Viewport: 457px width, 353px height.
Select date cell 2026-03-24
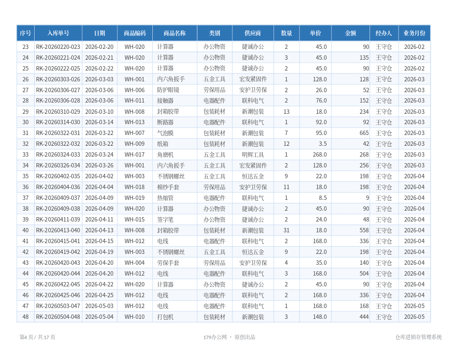100,155
